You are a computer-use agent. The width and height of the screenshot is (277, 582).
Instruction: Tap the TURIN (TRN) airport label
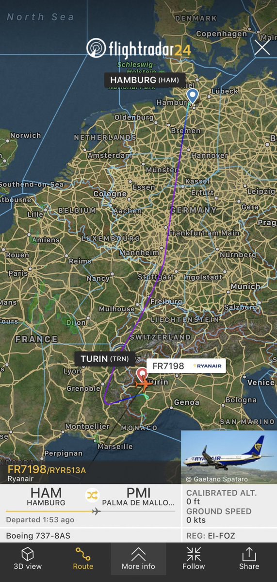point(105,359)
